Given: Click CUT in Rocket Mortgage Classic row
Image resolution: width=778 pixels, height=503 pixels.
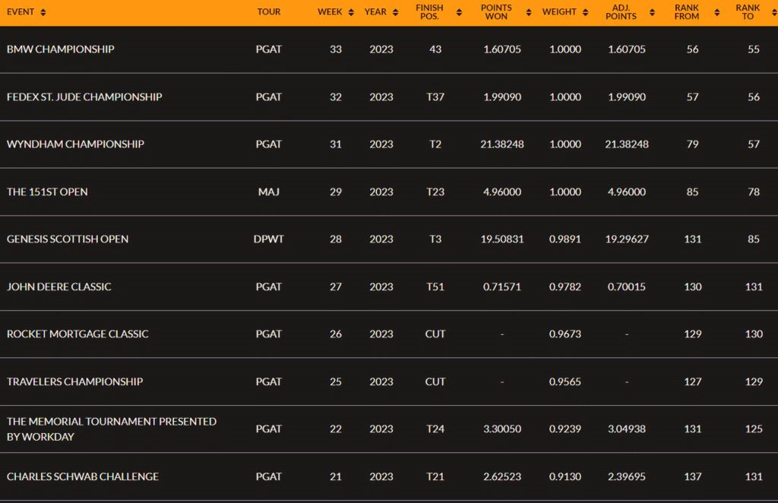Looking at the screenshot, I should pyautogui.click(x=435, y=334).
